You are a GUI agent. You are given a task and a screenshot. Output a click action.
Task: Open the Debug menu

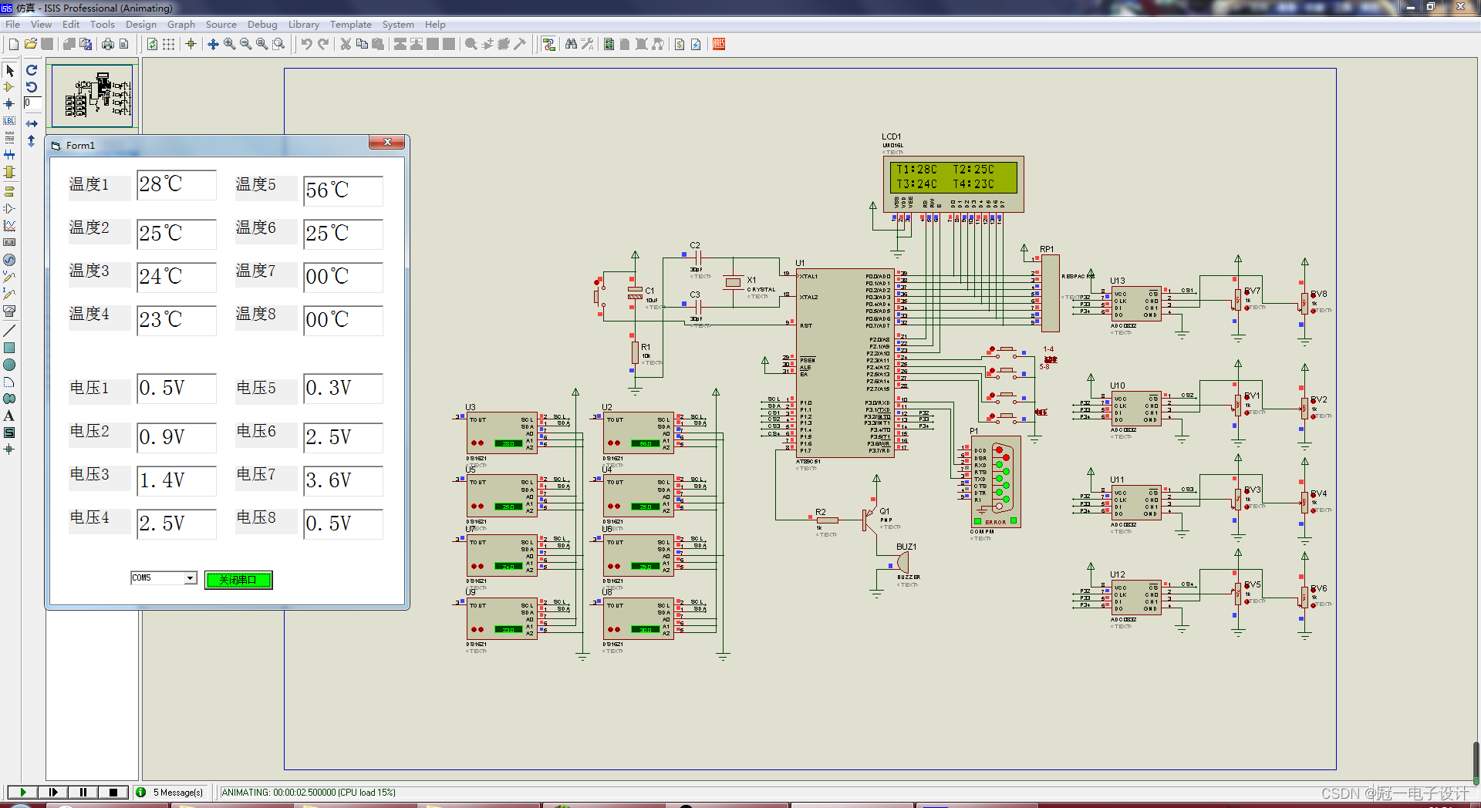tap(262, 25)
